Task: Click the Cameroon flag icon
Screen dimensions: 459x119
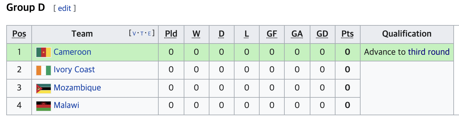Action: (43, 52)
